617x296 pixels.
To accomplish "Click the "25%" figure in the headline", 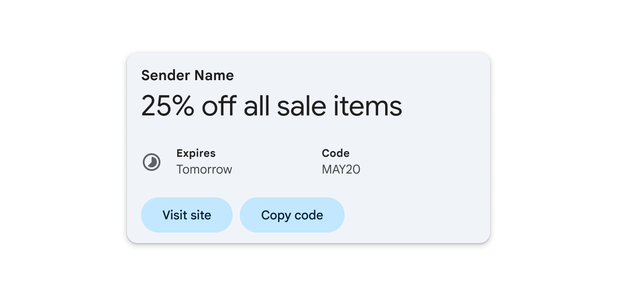I will pos(167,106).
